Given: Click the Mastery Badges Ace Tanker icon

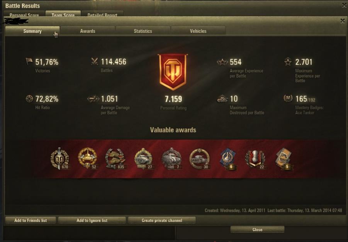Looking at the screenshot, I should click(288, 98).
